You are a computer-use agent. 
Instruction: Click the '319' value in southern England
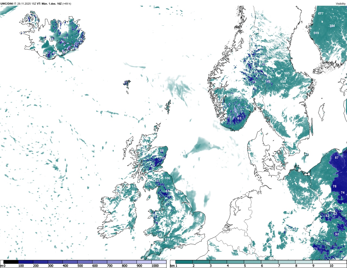[167, 239]
